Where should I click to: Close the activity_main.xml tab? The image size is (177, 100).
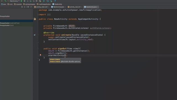click(49, 7)
